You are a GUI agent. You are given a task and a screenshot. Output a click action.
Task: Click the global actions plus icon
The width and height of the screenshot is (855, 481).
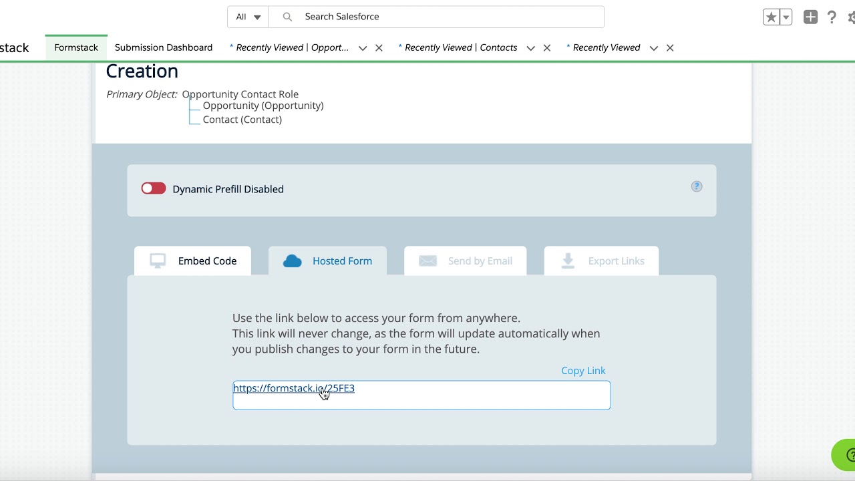click(810, 17)
